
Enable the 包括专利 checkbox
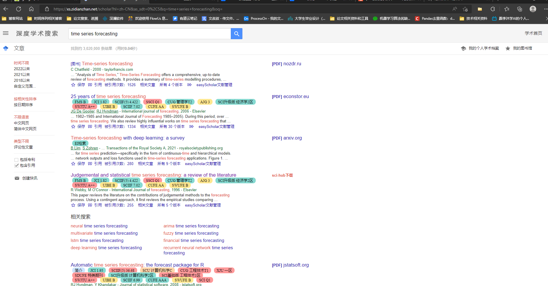click(17, 160)
